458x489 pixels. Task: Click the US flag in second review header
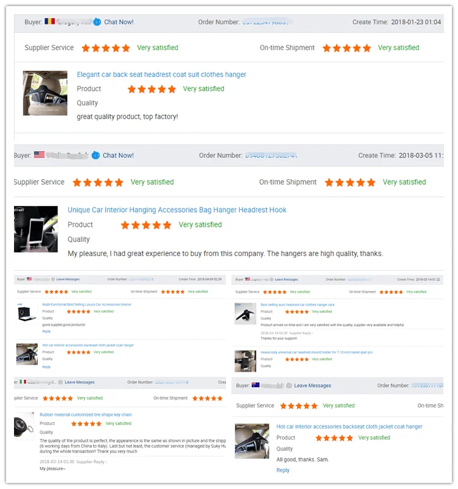point(39,154)
